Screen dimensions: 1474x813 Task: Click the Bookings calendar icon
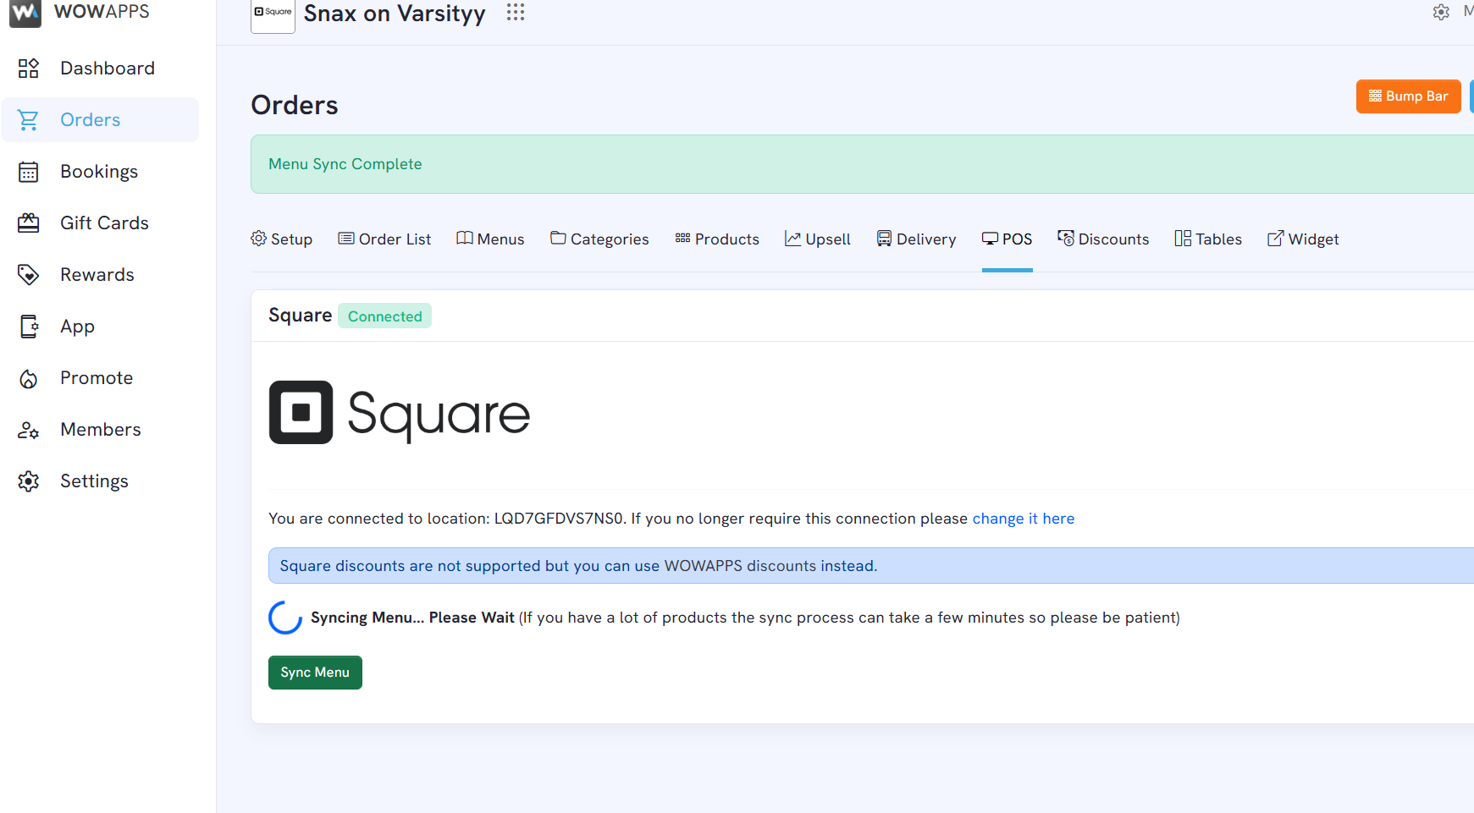29,172
